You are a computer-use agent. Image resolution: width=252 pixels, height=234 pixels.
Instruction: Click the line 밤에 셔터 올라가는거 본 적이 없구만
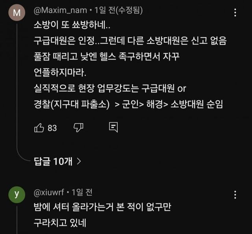103,206
